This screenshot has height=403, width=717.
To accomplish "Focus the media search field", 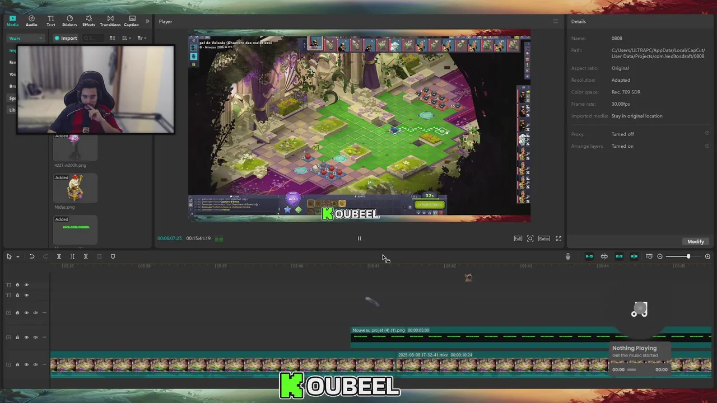I will click(93, 38).
